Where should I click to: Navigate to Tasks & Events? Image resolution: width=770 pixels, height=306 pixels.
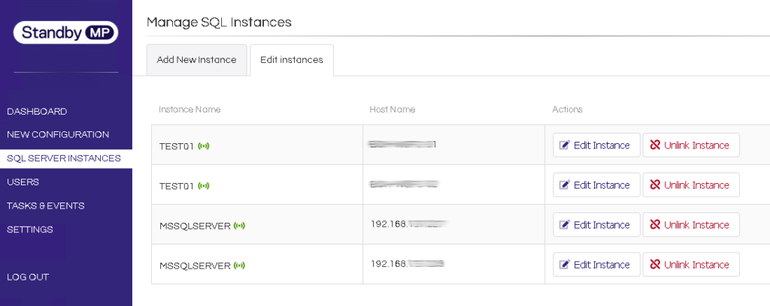[x=46, y=205]
